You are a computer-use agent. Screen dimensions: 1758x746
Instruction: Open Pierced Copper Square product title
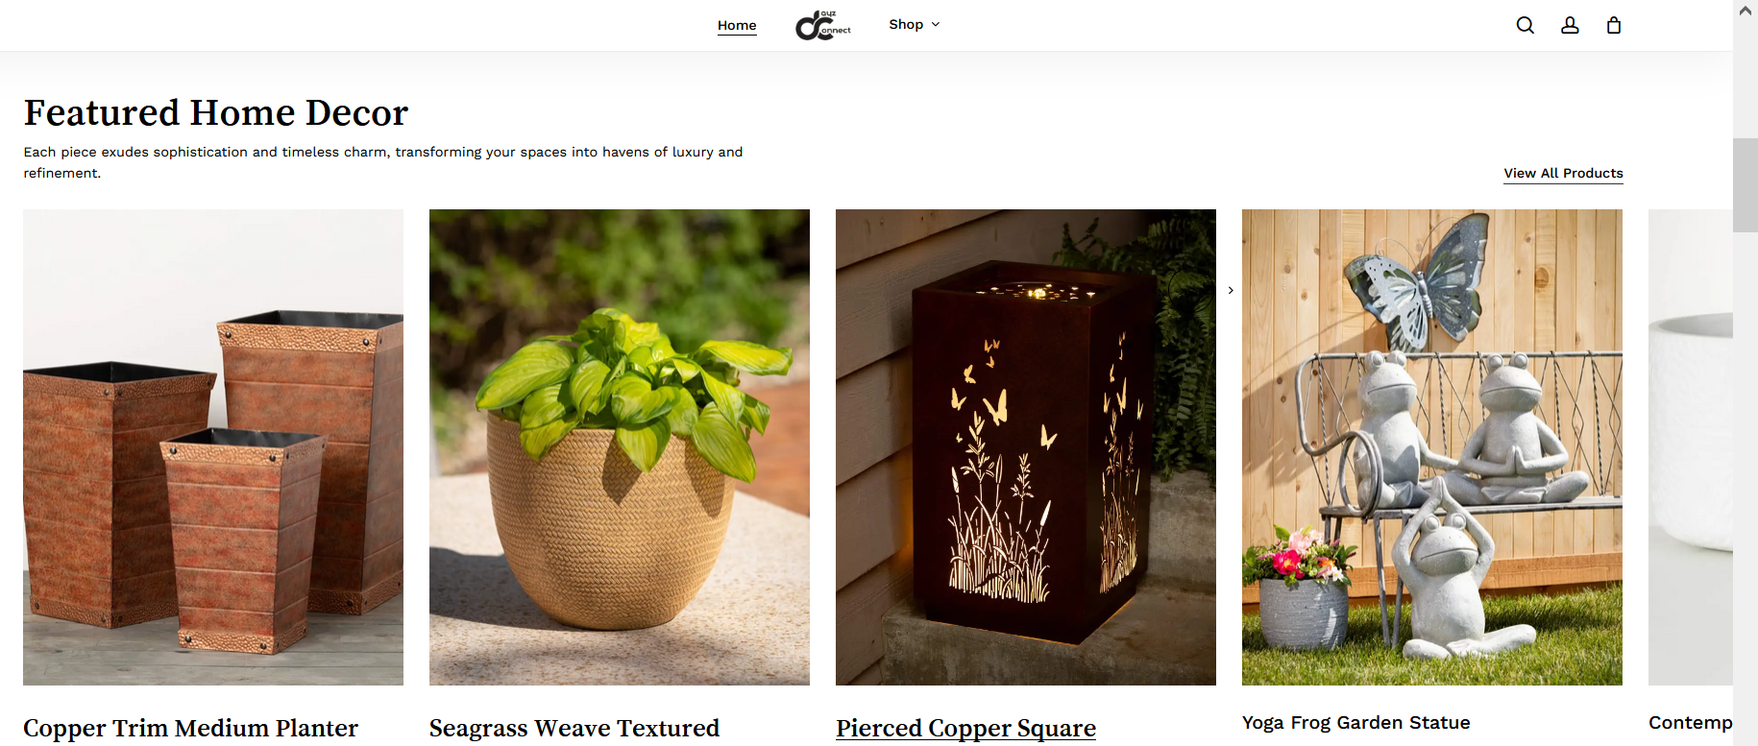(965, 728)
